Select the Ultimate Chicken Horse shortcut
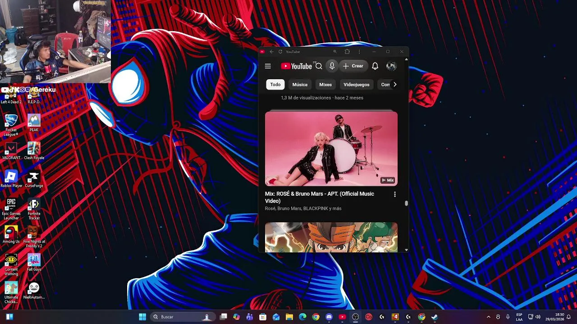This screenshot has width=577, height=324. (11, 292)
